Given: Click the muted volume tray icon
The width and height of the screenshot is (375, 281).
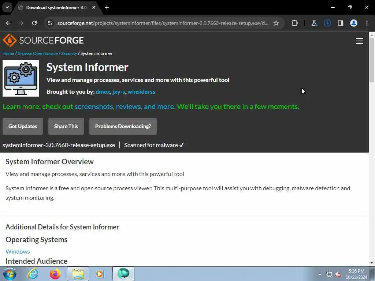Looking at the screenshot, I should [338, 274].
